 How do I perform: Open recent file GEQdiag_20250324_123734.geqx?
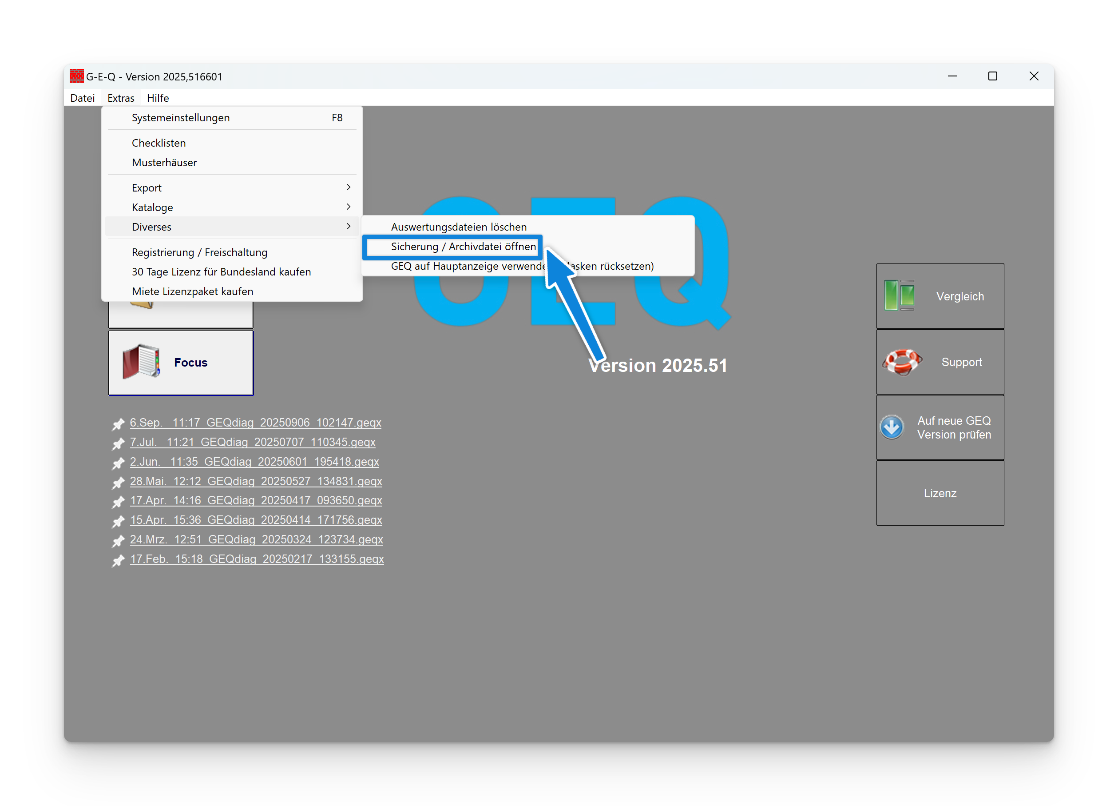pos(256,539)
